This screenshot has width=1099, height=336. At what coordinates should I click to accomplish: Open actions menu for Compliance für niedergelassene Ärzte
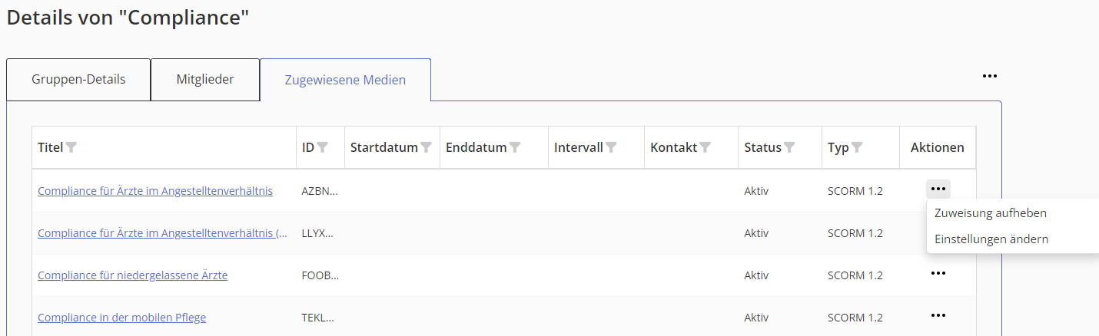click(x=938, y=273)
